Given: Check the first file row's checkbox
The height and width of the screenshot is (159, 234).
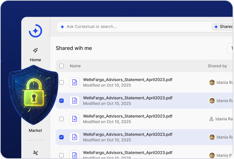Looking at the screenshot, I should pos(62,83).
